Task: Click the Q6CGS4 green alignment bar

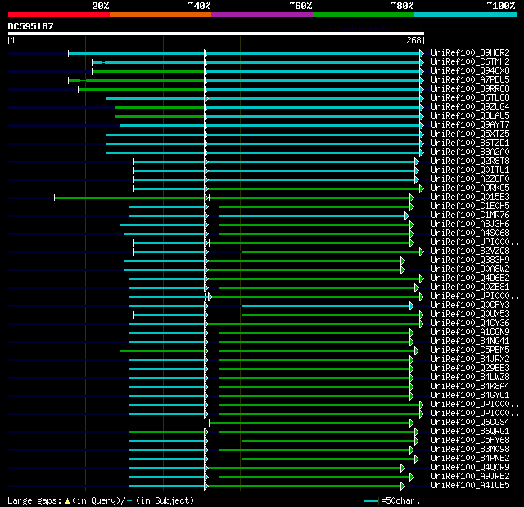Action: 309,423
